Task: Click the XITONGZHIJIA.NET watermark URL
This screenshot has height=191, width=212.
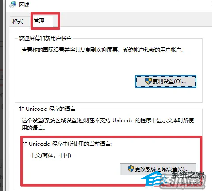Action: tap(188, 183)
